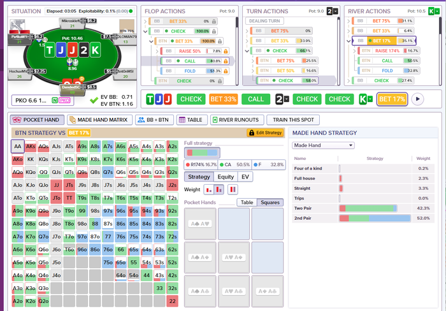Collapse the BB CHECK 66.1% turn node
This screenshot has width=446, height=311.
pyautogui.click(x=247, y=51)
